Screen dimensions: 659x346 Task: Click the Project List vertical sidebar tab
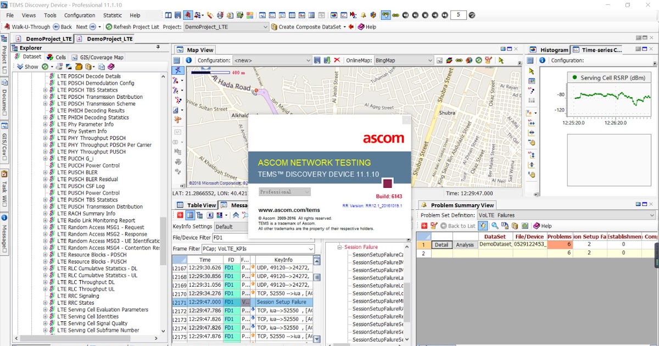tap(4, 54)
